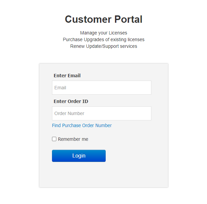Click the 'Remember me' label text

pos(73,139)
